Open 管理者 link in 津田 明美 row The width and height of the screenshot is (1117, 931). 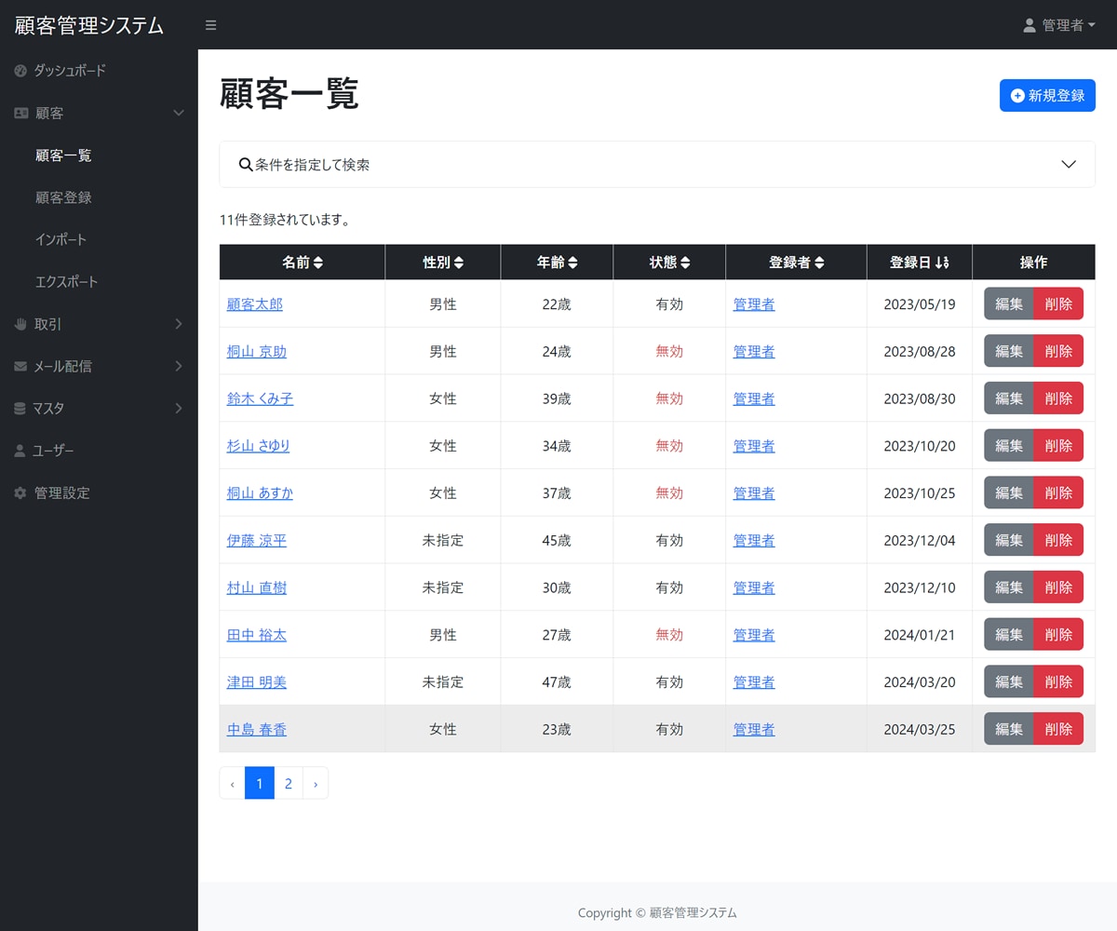[754, 682]
